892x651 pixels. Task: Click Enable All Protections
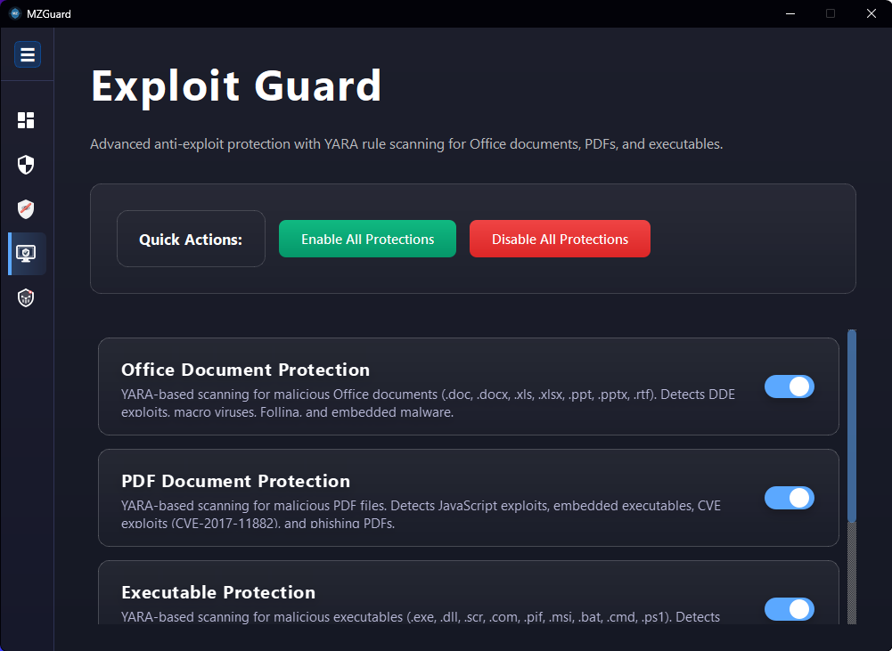(367, 239)
